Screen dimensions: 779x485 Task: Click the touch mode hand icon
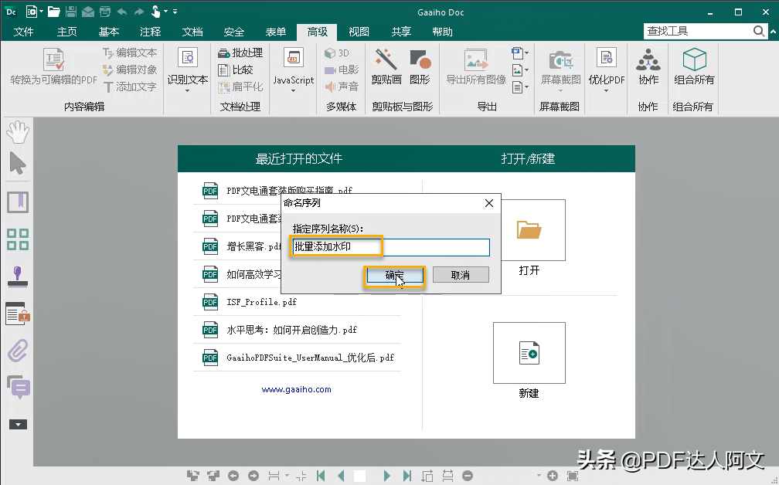(155, 12)
